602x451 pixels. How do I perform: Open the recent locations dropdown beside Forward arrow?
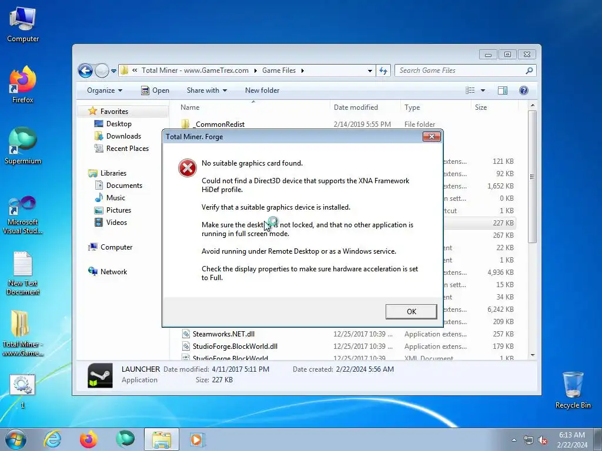(113, 71)
